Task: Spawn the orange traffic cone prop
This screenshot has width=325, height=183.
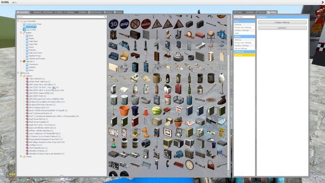Action: tap(146, 111)
